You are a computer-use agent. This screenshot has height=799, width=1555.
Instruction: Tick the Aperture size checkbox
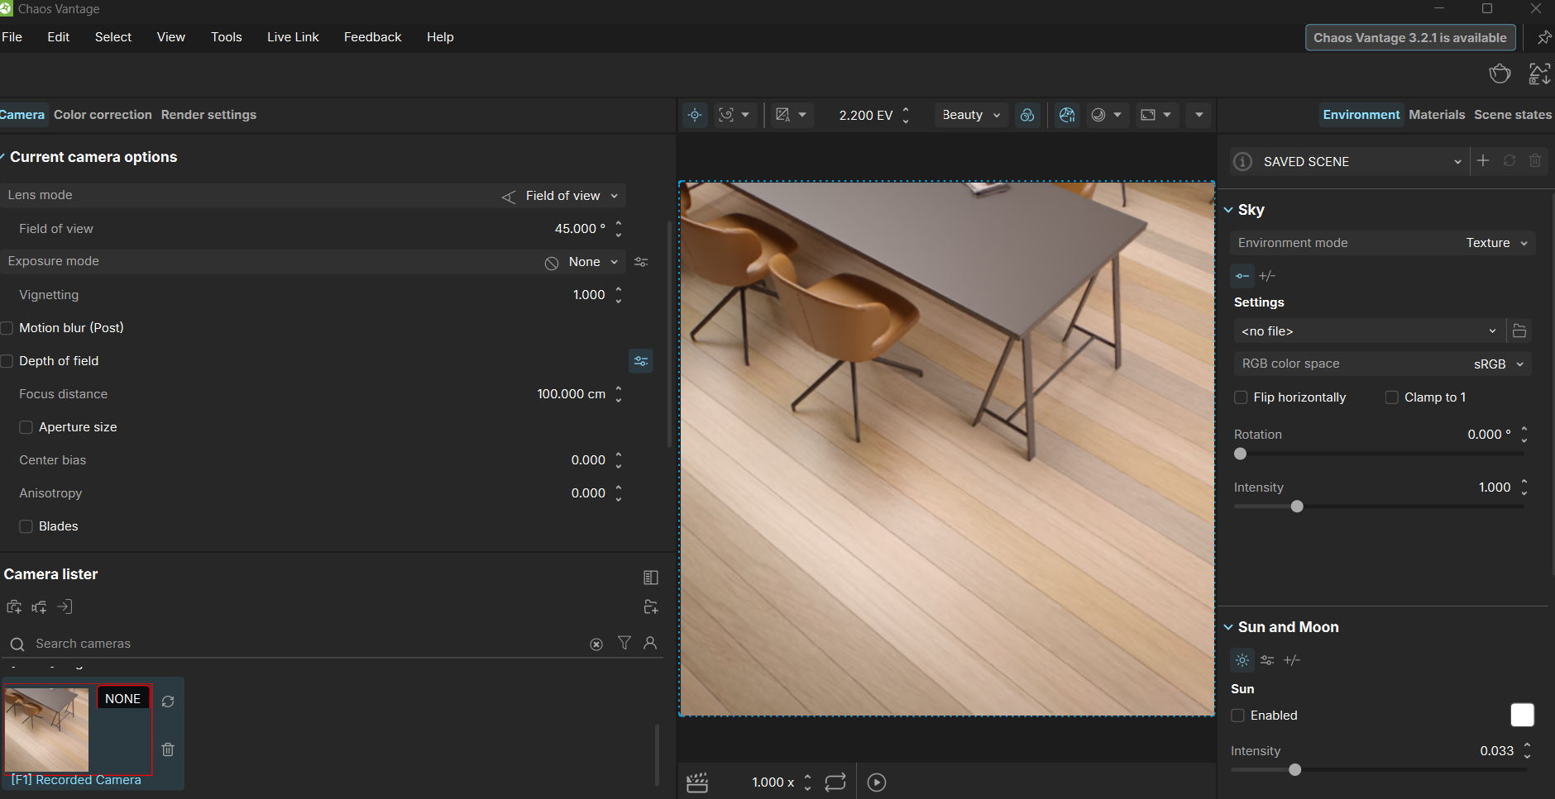click(x=26, y=427)
